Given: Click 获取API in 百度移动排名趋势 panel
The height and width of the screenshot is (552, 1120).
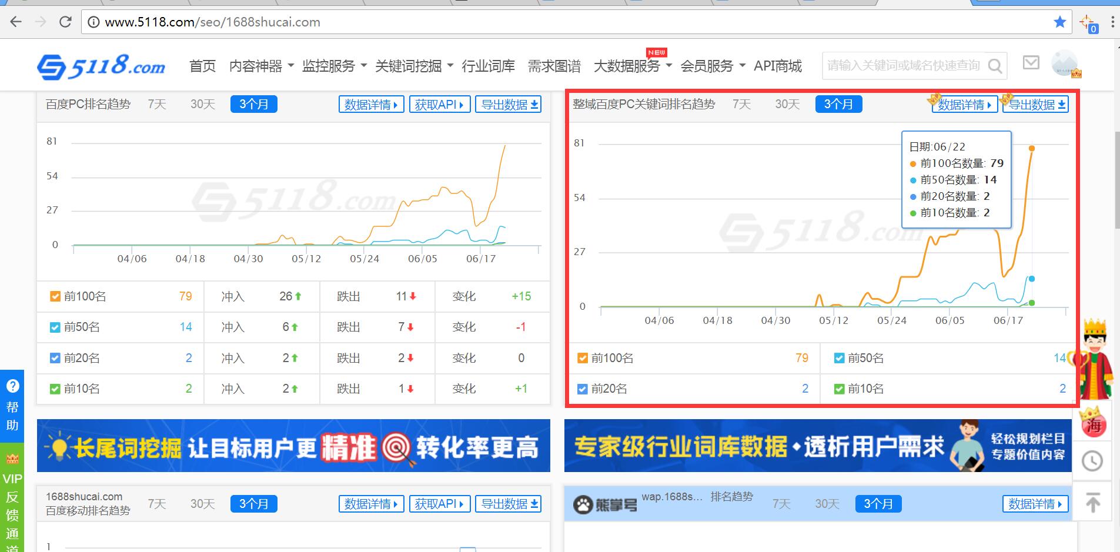Looking at the screenshot, I should [x=439, y=504].
